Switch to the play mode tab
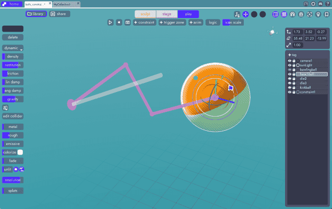This screenshot has height=209, width=332. [188, 14]
